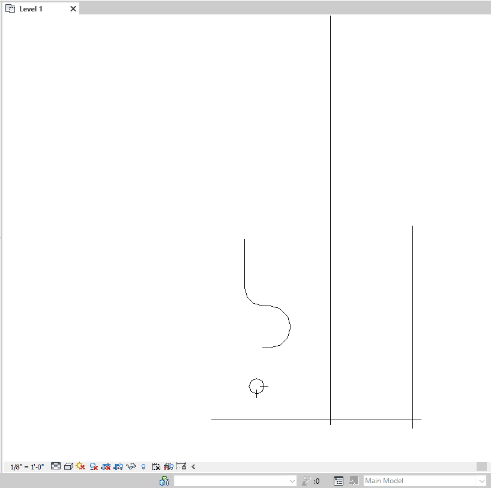Turn on Shadows for the view
Image resolution: width=491 pixels, height=488 pixels.
tap(93, 466)
